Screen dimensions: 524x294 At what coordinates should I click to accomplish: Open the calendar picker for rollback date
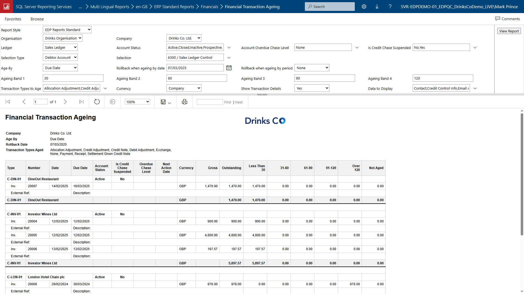229,68
